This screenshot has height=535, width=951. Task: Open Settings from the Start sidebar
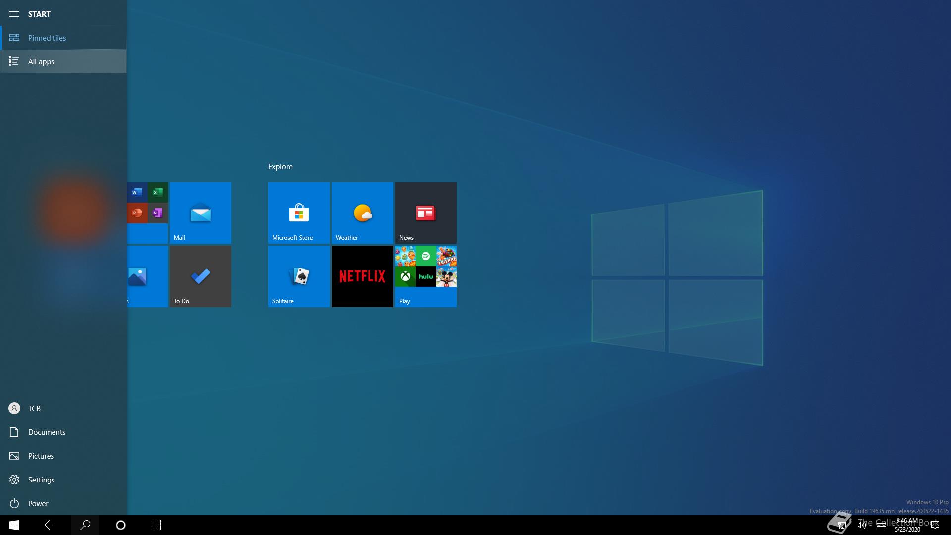[41, 480]
